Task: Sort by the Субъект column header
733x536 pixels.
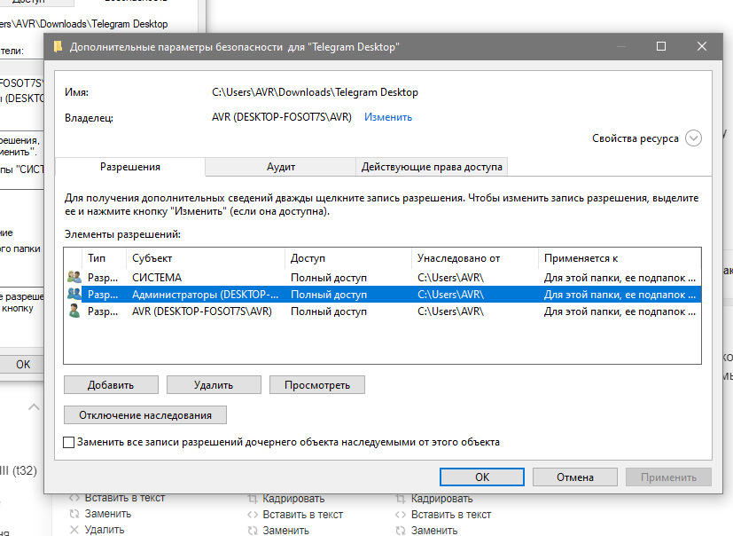Action: point(206,258)
